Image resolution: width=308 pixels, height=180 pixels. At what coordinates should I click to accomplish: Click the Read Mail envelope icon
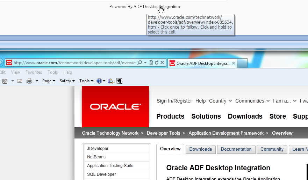[20, 81]
